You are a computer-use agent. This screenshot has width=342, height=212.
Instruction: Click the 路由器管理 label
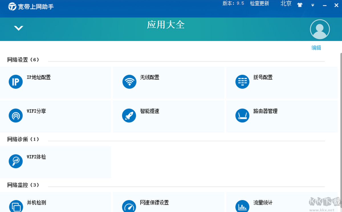pos(265,111)
